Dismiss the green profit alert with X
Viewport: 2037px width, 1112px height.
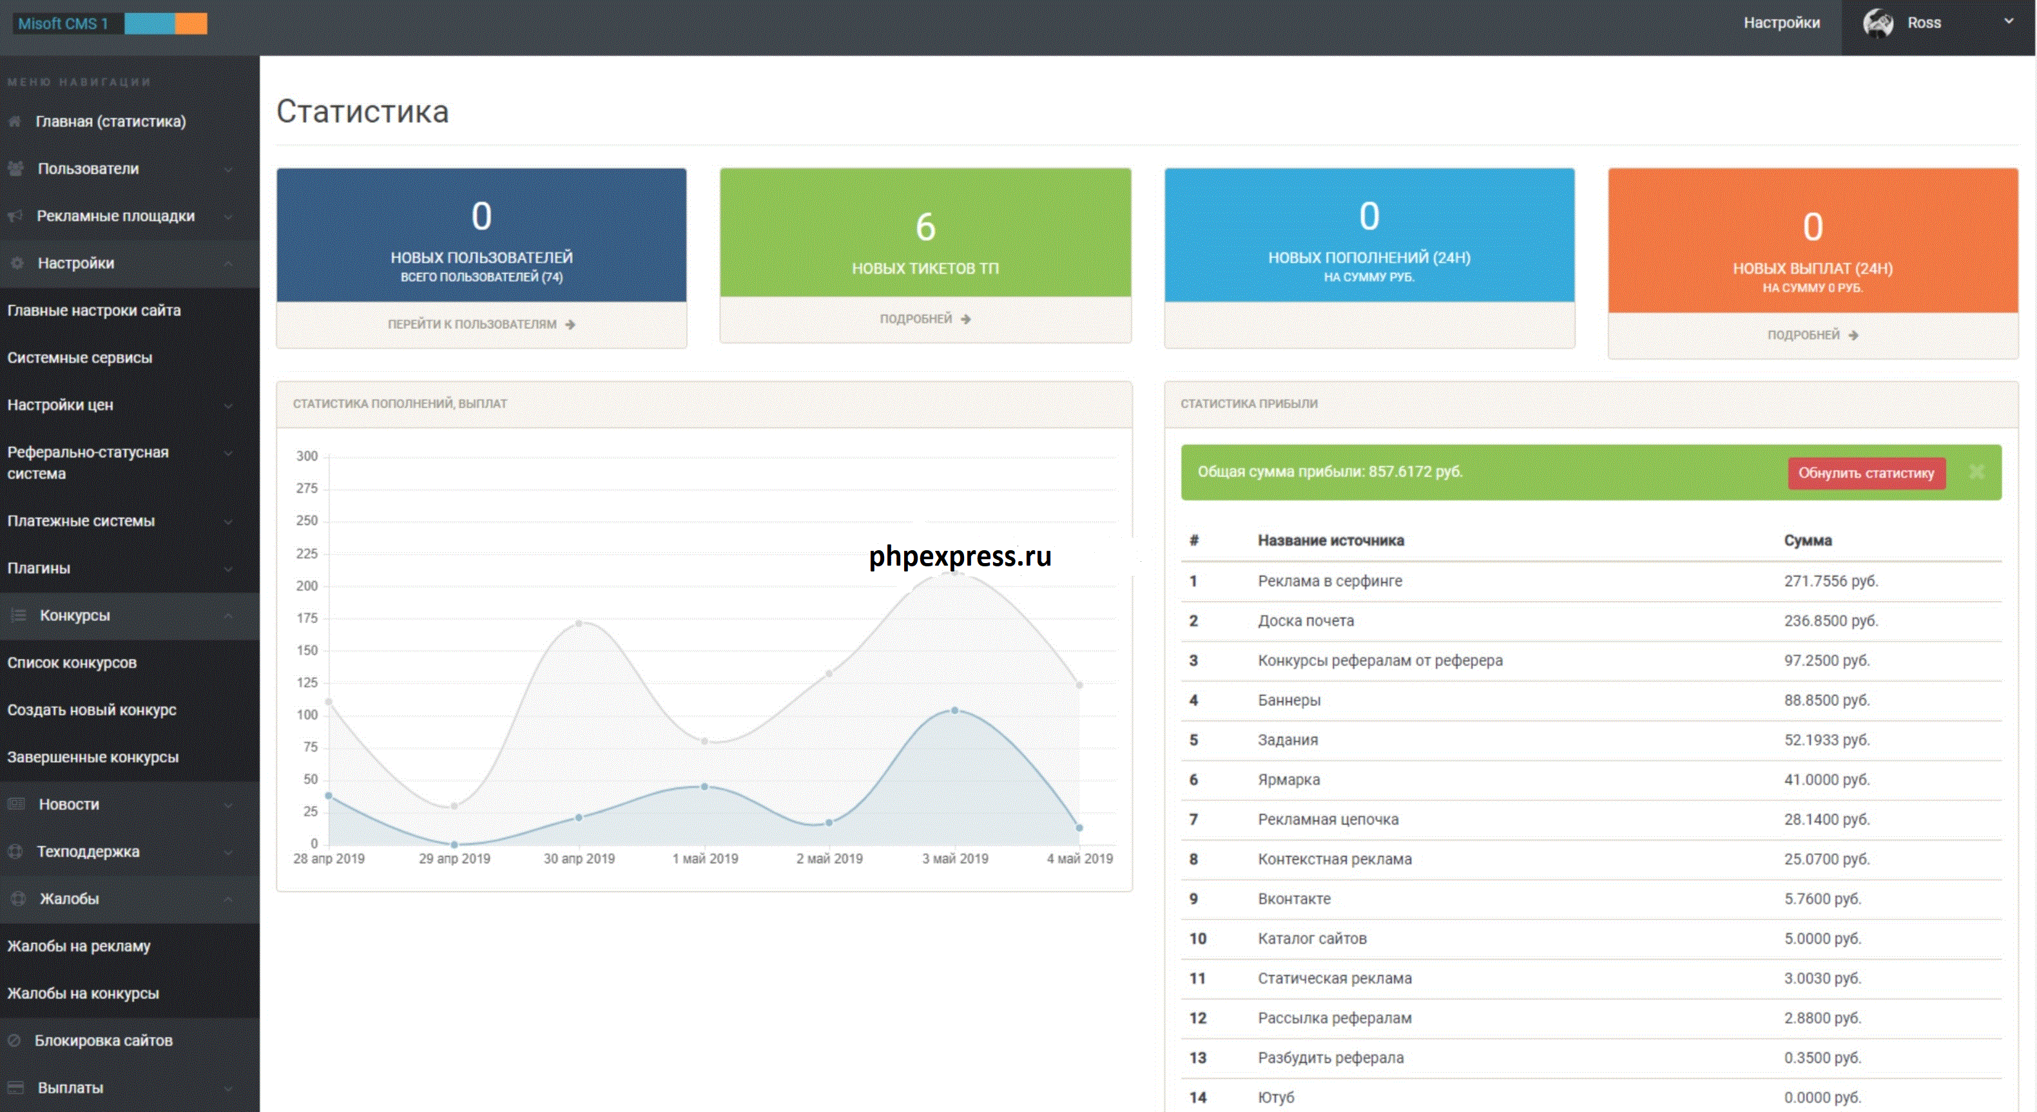tap(1976, 472)
